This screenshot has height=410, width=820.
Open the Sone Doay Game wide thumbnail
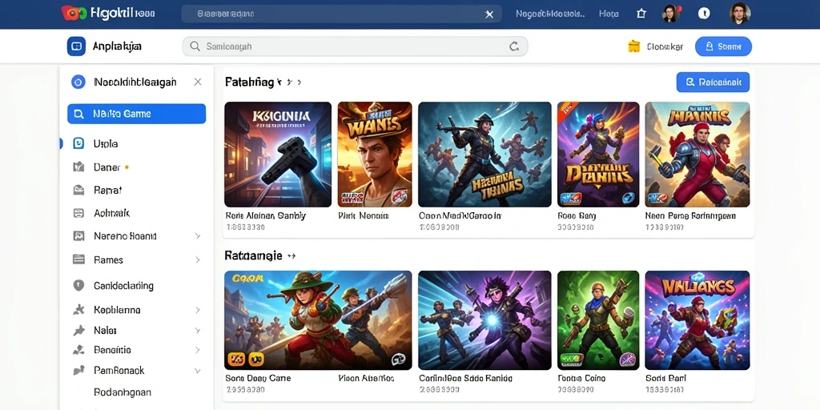(318, 320)
